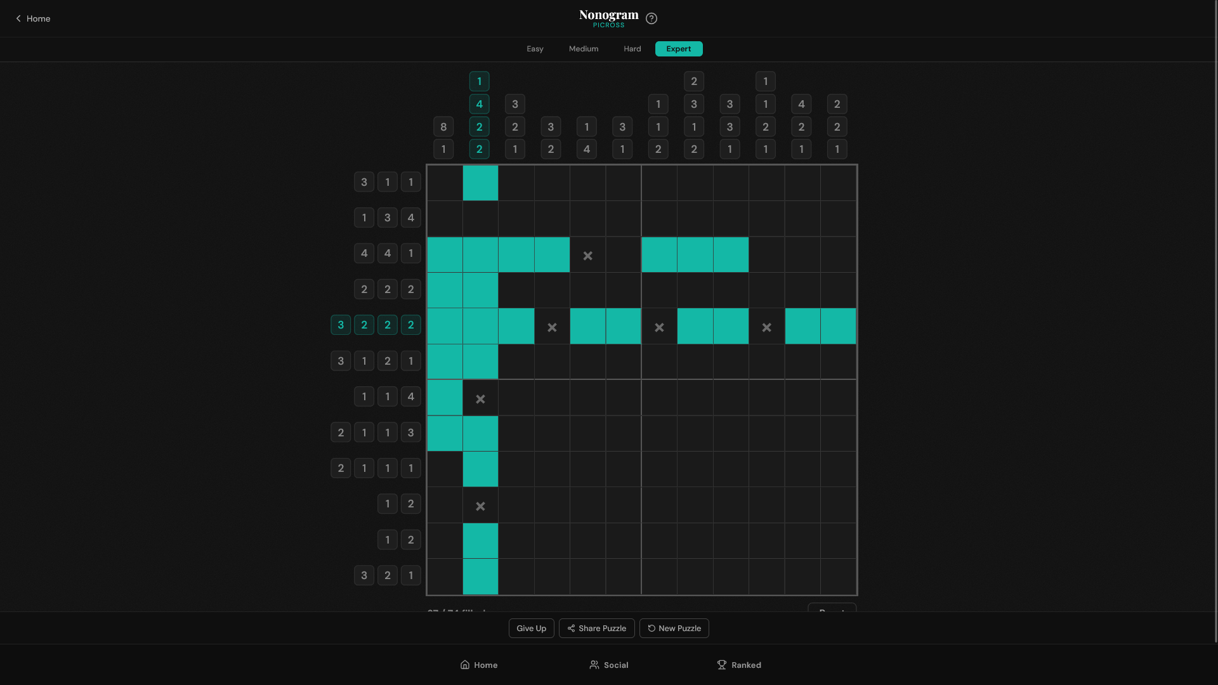This screenshot has width=1218, height=685.
Task: Click the Home icon in bottom navigation
Action: click(465, 665)
